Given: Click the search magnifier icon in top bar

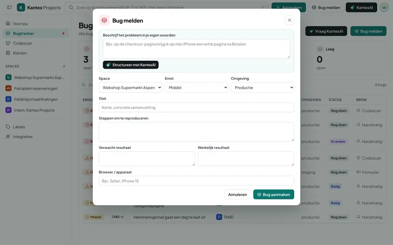Looking at the screenshot, I should point(71,7).
